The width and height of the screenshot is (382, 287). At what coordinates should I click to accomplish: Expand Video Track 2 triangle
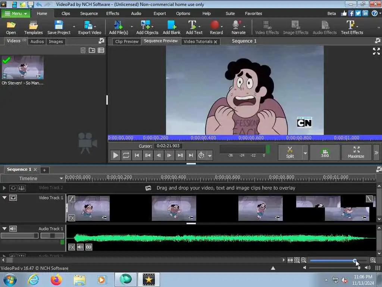pyautogui.click(x=4, y=188)
